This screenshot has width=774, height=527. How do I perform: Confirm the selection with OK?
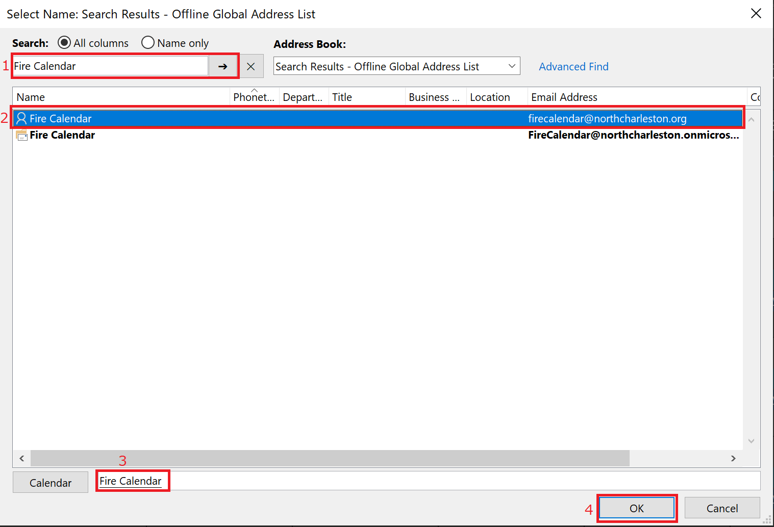(637, 508)
